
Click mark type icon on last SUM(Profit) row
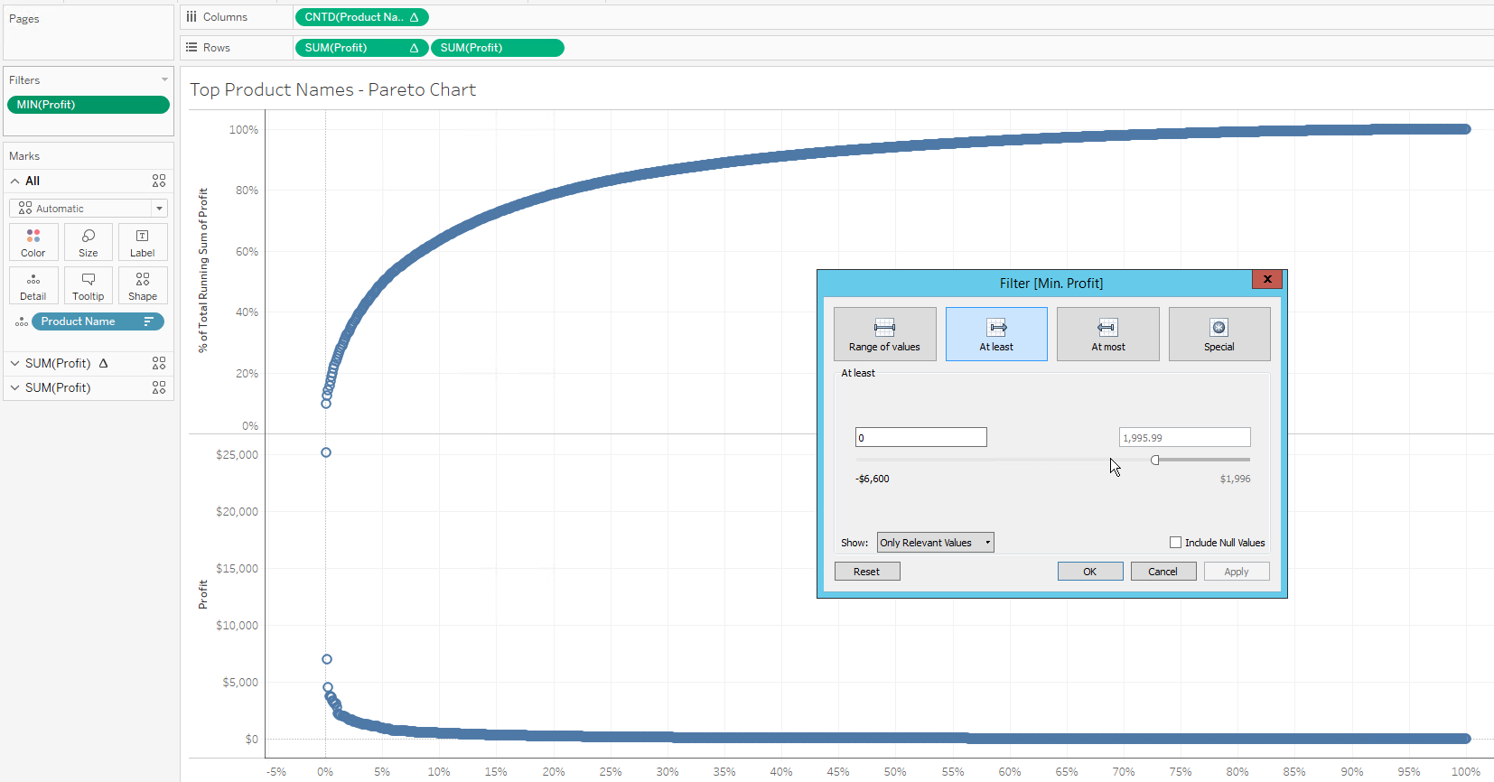(159, 387)
